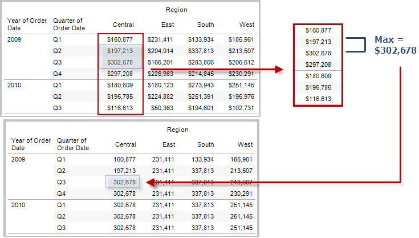Screen dimensions: 419x238
Task: Select the $165,201 East value for Q3 2009
Action: (160, 62)
